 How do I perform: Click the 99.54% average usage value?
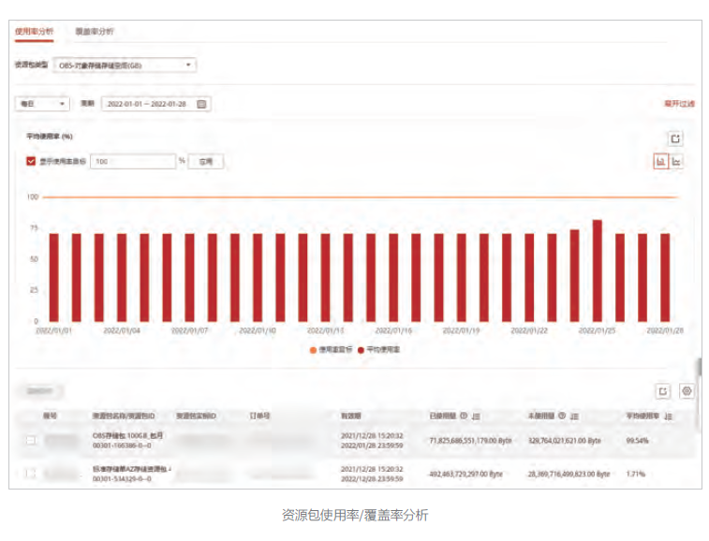(637, 441)
